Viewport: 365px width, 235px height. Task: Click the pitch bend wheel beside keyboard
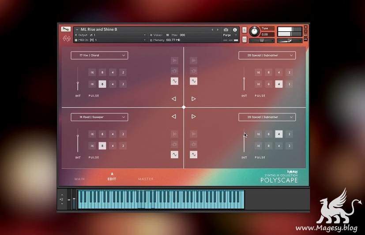click(69, 199)
